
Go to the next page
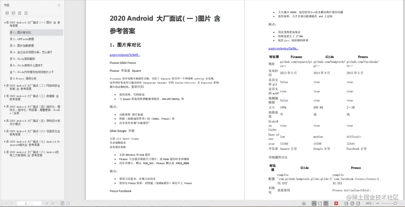[47, 203]
